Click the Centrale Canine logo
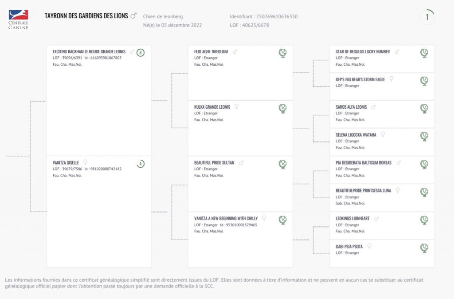The width and height of the screenshot is (454, 299). pyautogui.click(x=18, y=20)
